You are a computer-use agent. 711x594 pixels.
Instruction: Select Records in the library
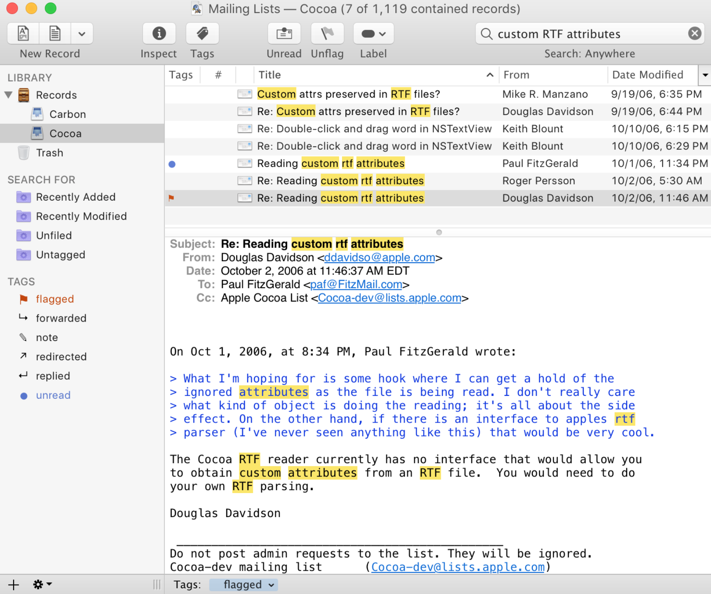tap(56, 95)
